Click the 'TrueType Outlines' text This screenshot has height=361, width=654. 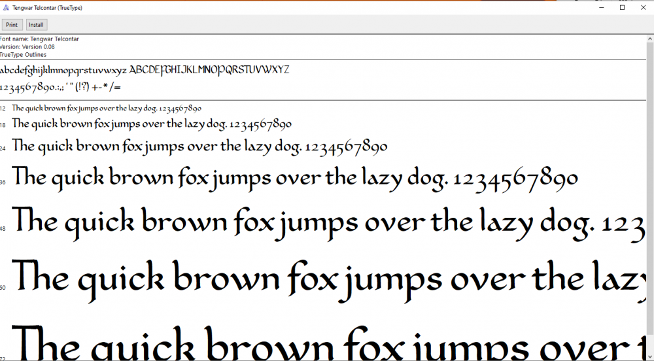(x=24, y=55)
